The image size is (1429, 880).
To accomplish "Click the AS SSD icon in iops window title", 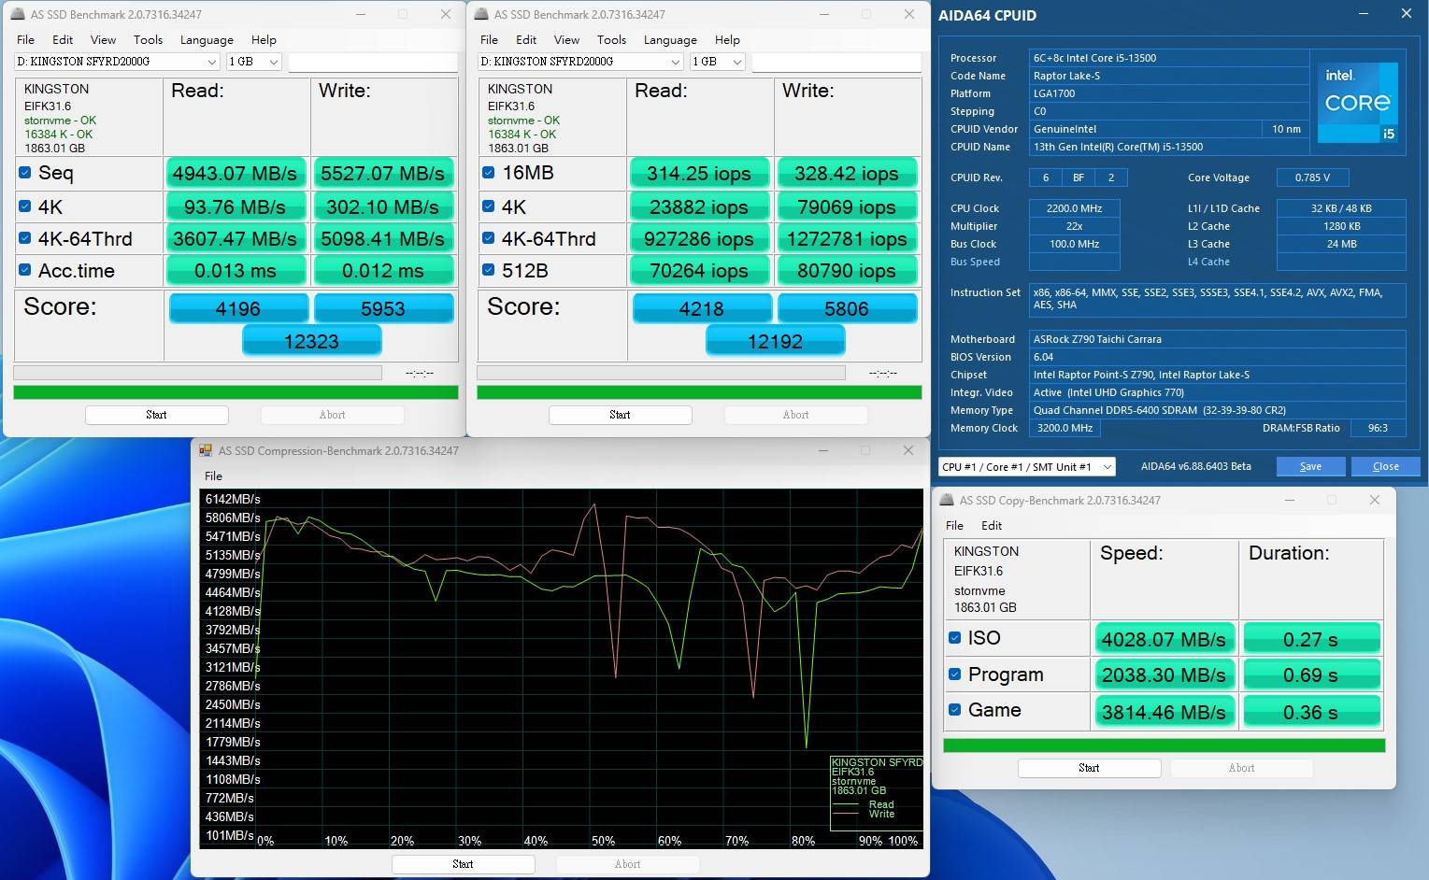I will (x=481, y=14).
